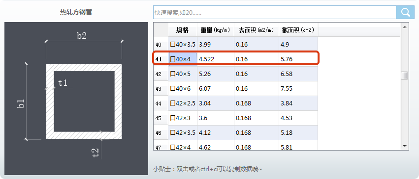Click the t1 thickness label in diagram
This screenshot has width=419, height=179.
pyautogui.click(x=63, y=83)
